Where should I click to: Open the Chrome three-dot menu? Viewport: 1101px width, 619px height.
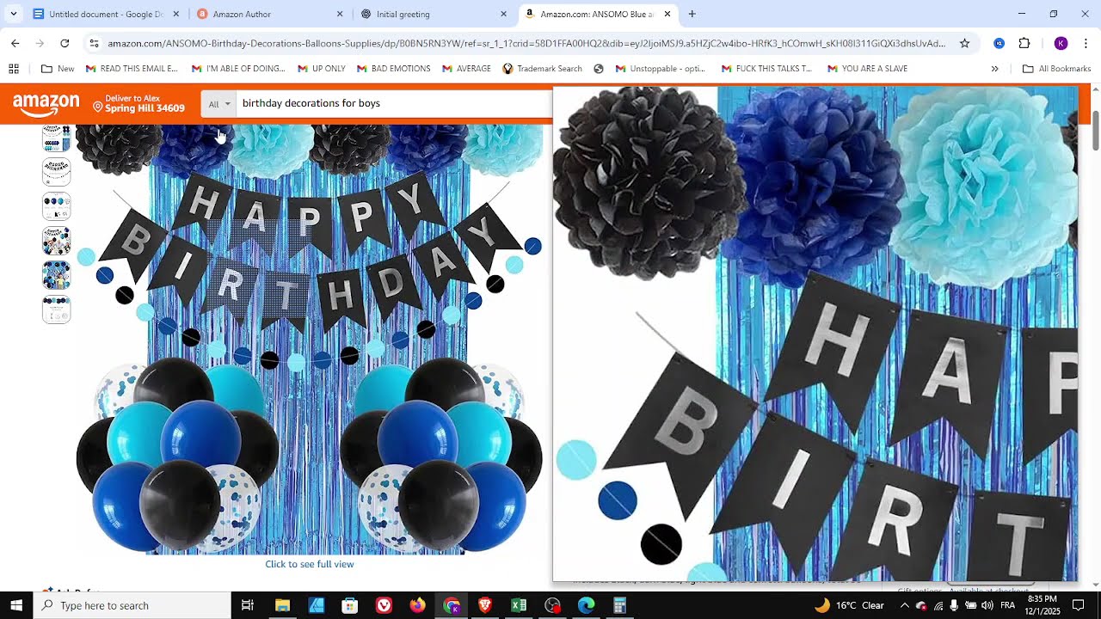click(1086, 43)
